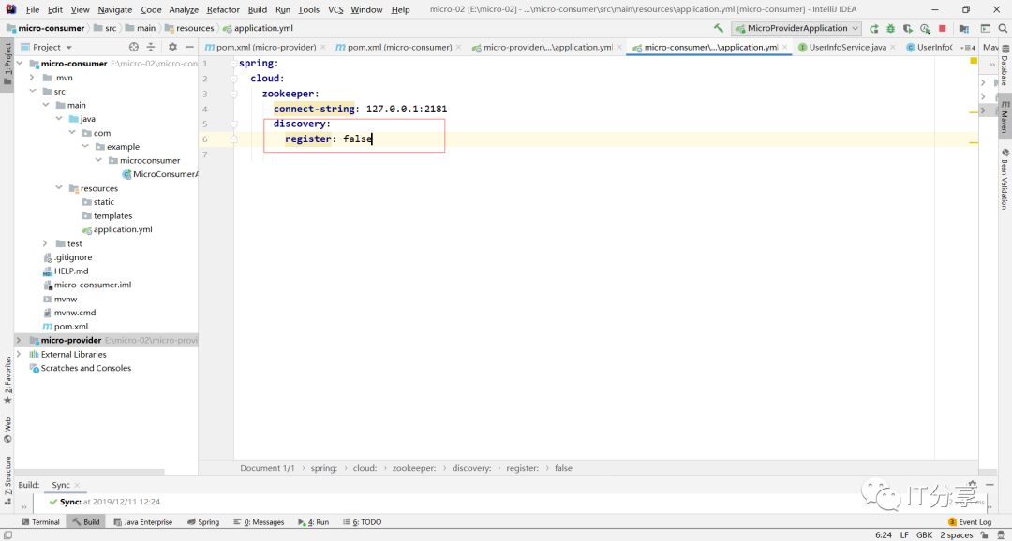This screenshot has width=1012, height=541.
Task: Click the rerun MicroProviderApplication icon
Action: point(874,28)
